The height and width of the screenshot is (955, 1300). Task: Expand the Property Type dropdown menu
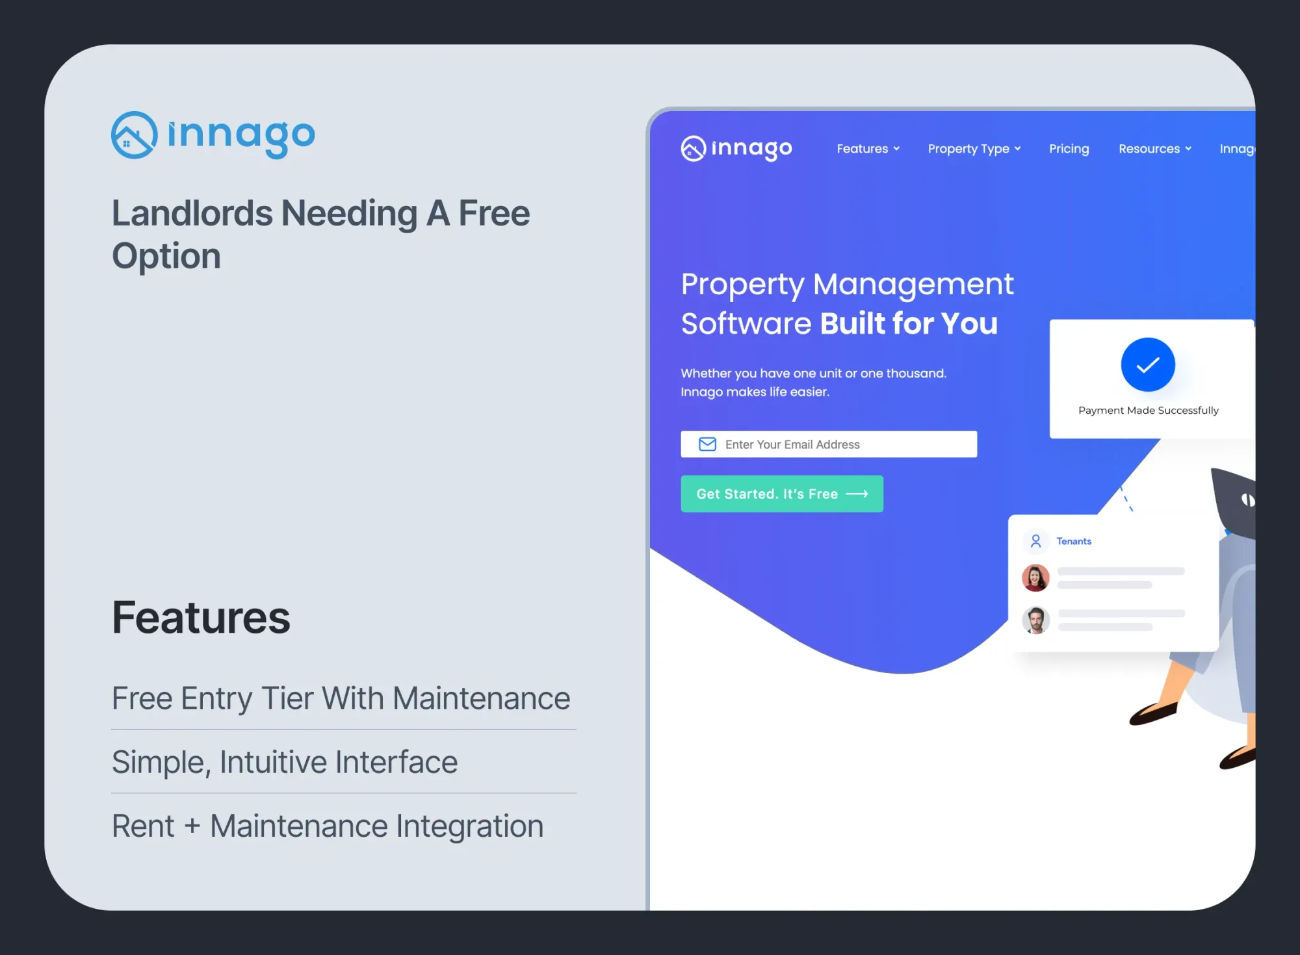click(x=974, y=149)
